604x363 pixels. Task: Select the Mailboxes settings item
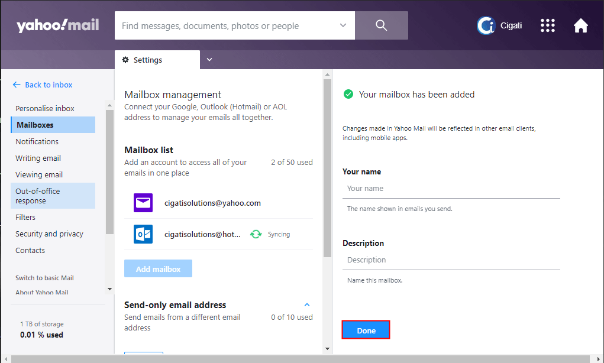(53, 125)
